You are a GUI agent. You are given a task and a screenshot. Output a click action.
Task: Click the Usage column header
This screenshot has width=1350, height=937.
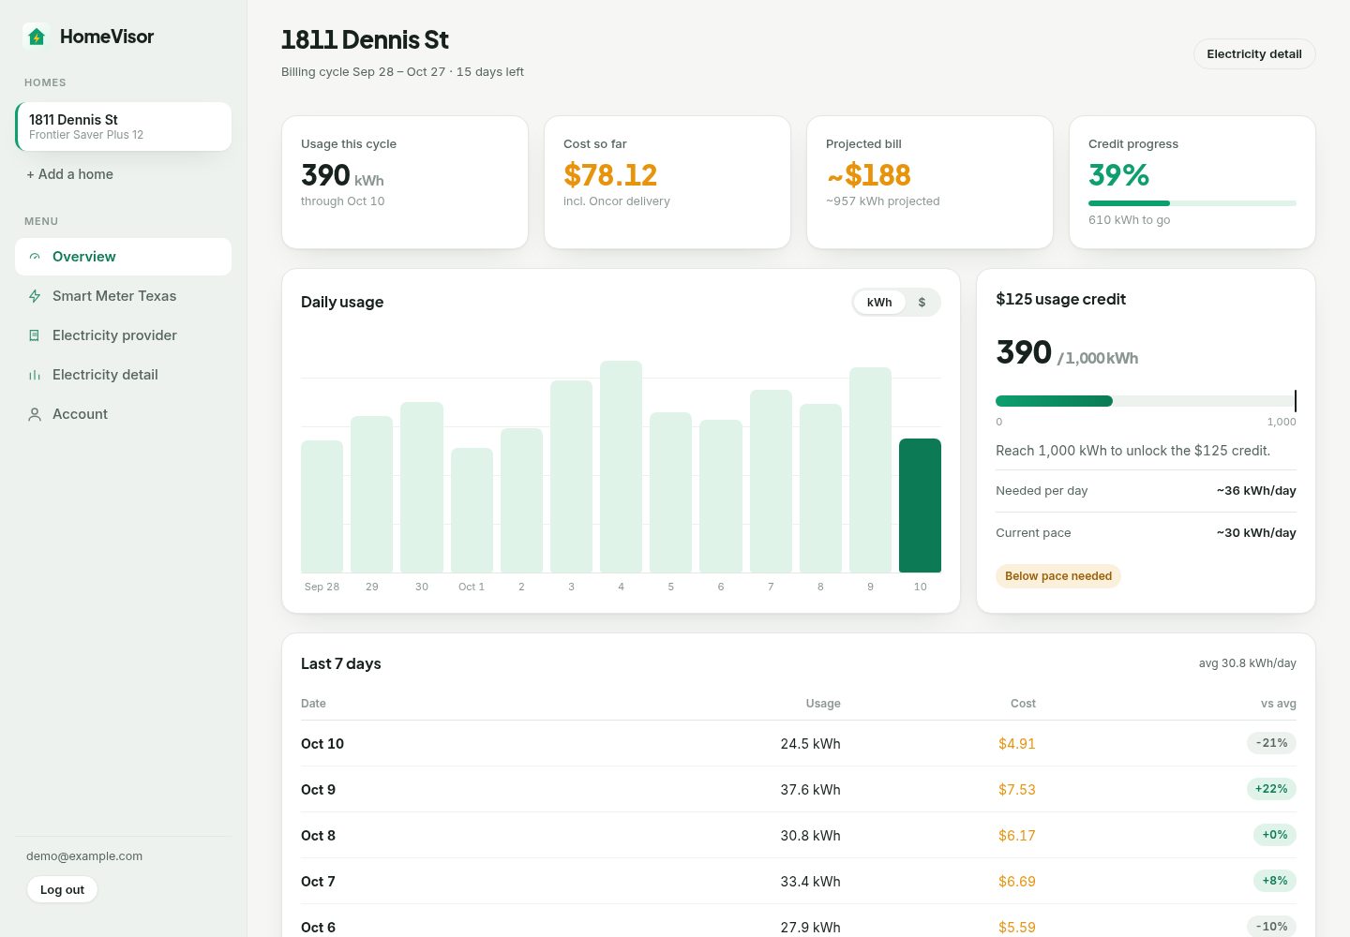pos(823,704)
